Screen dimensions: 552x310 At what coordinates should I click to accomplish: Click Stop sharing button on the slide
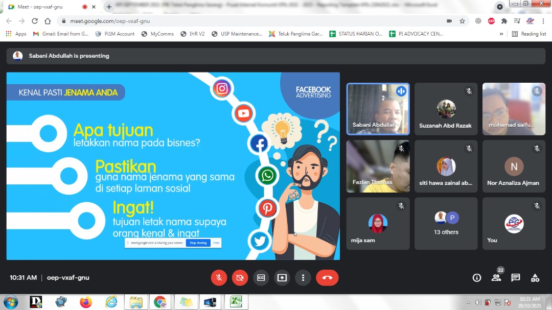(198, 243)
